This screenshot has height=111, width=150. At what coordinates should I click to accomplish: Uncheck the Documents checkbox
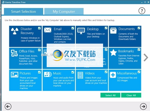click(x=139, y=28)
